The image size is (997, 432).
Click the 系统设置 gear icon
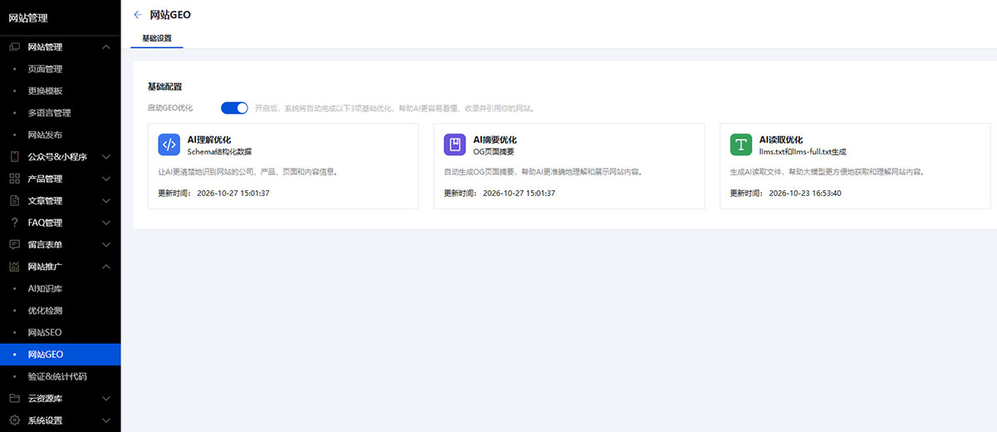pyautogui.click(x=14, y=420)
